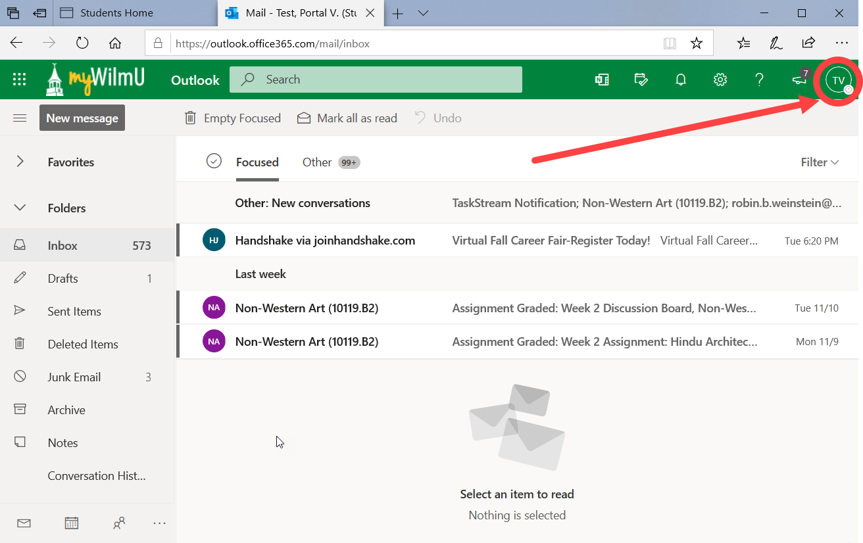Viewport: 863px width, 543px height.
Task: Open the app launcher waffle grid
Action: pyautogui.click(x=19, y=80)
